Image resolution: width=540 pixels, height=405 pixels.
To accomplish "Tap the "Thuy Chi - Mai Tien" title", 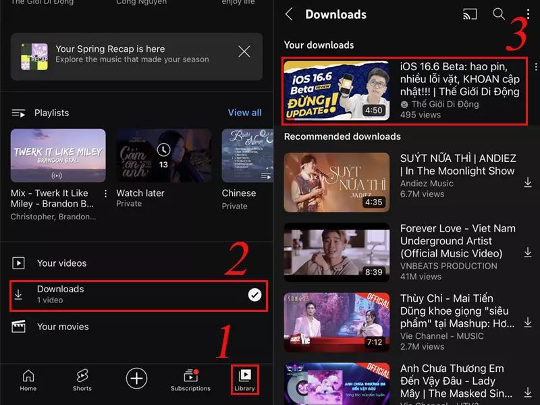I will coord(458,310).
